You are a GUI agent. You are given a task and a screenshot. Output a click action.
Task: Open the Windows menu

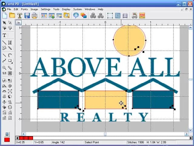pos(90,9)
